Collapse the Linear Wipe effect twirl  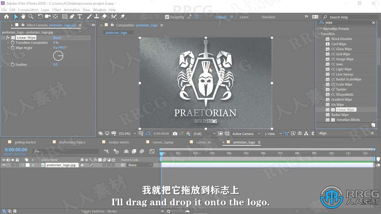tap(4, 38)
